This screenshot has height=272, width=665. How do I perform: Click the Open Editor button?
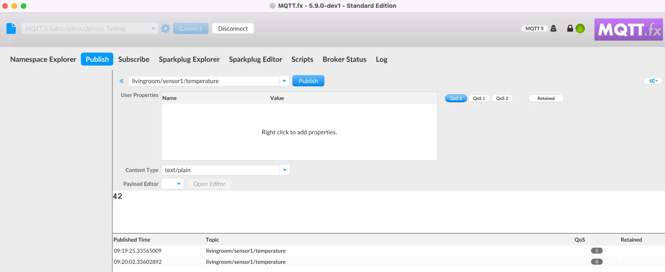pyautogui.click(x=209, y=184)
